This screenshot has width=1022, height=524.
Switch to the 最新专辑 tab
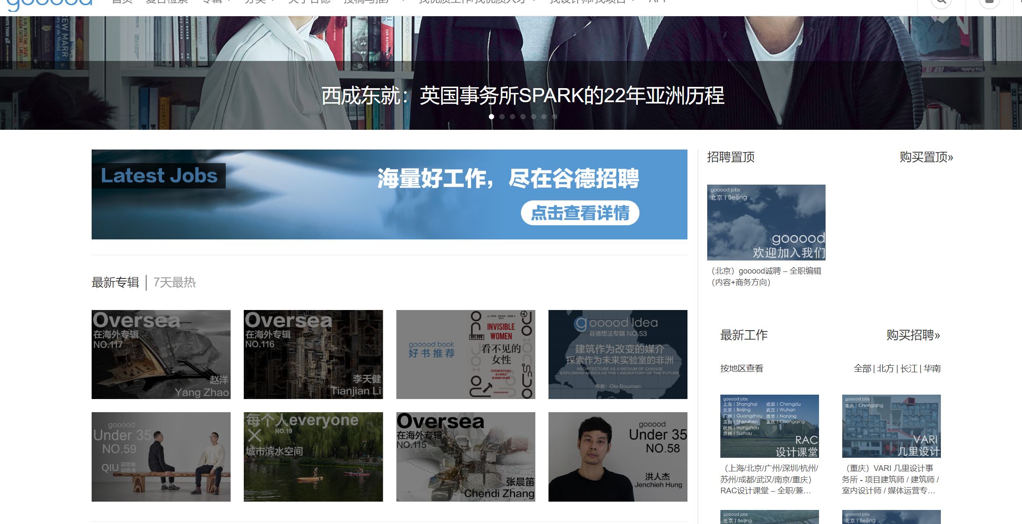115,282
